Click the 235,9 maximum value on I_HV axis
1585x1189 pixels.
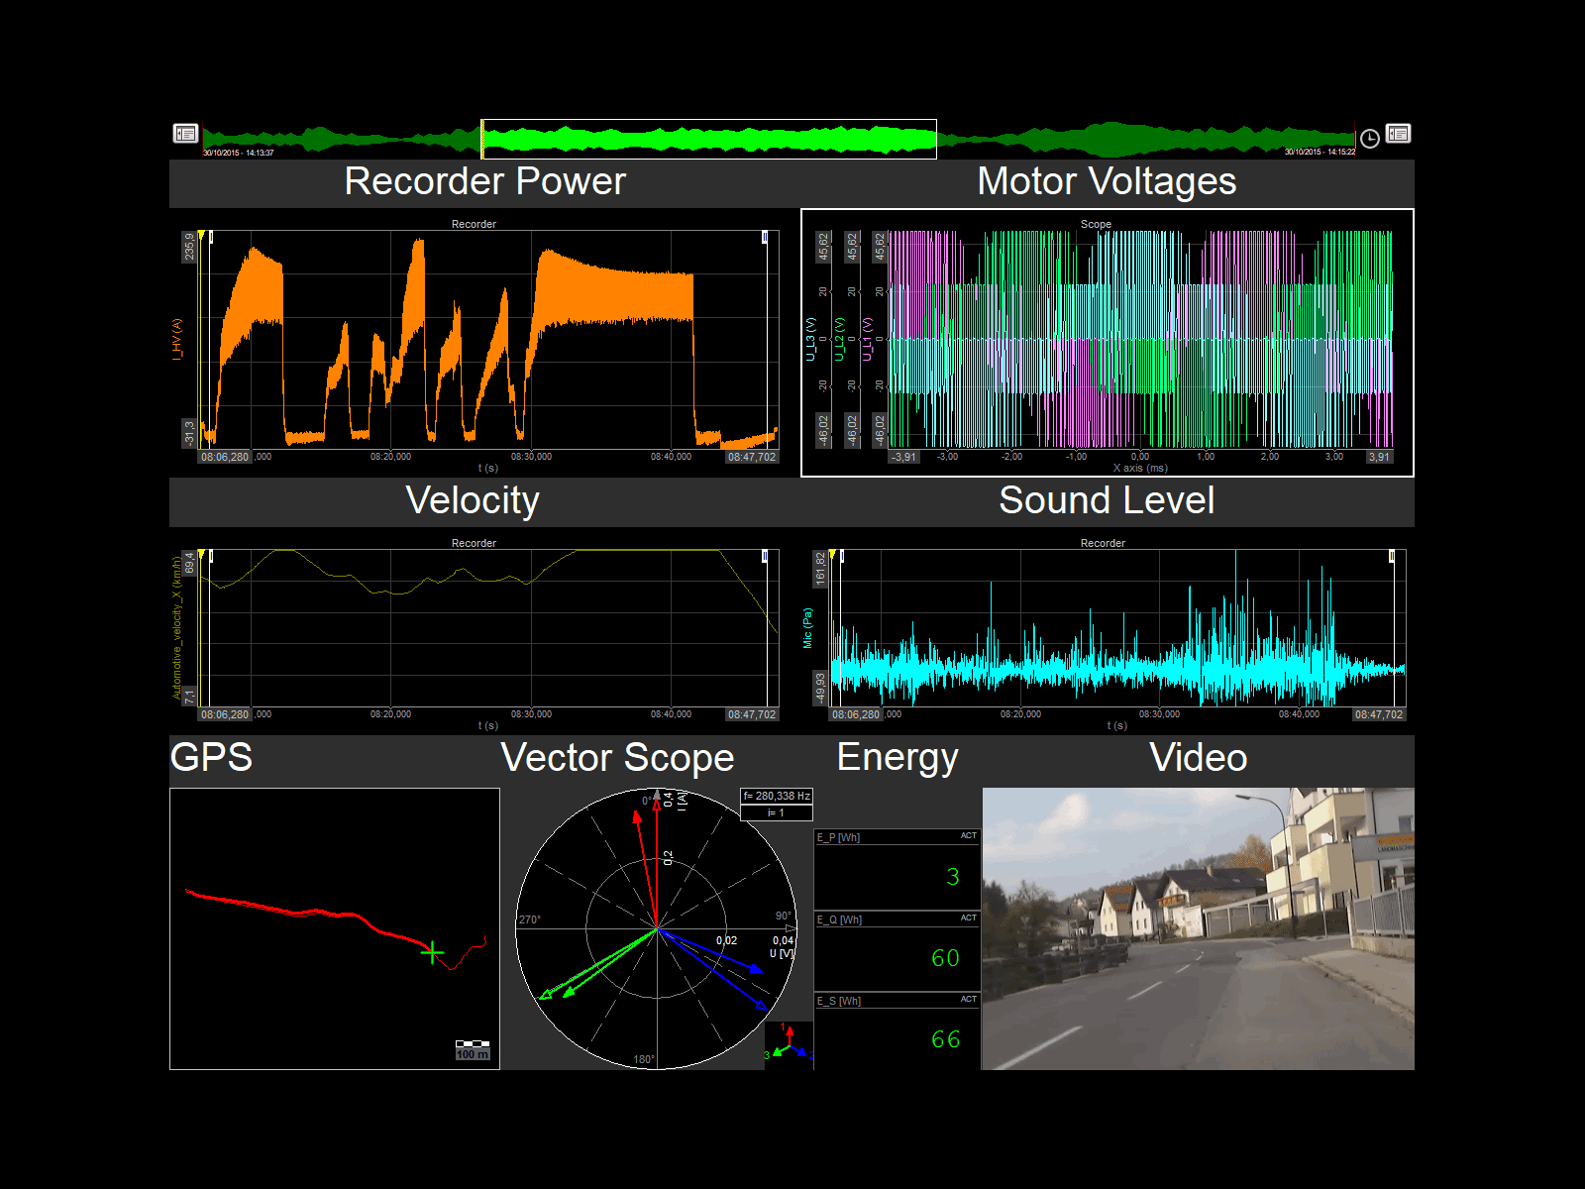(x=189, y=247)
